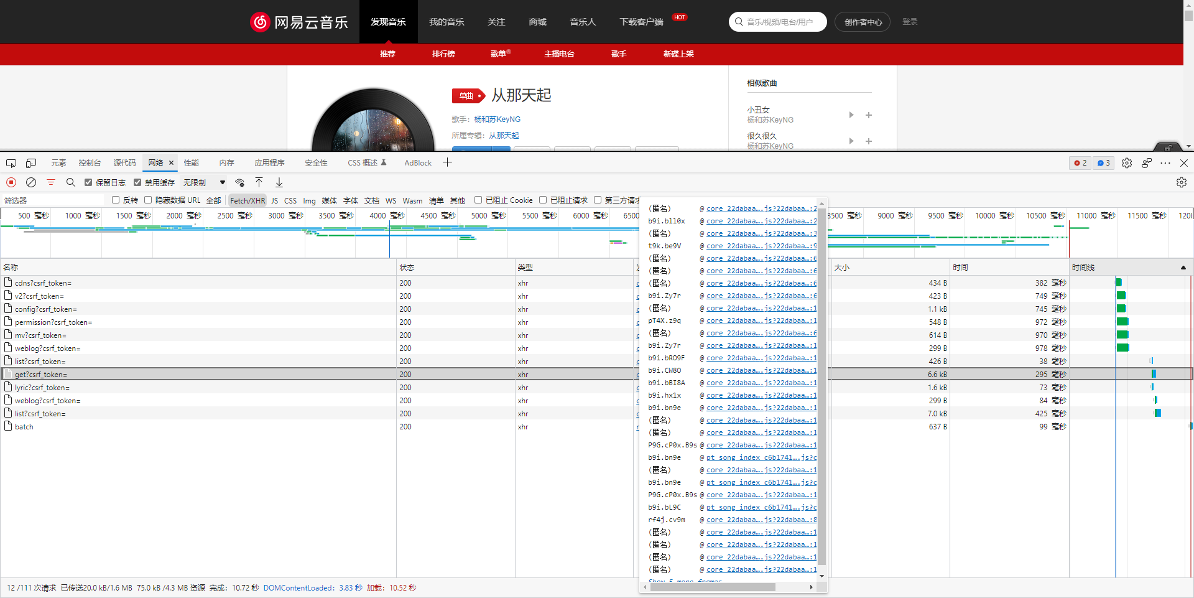Close the 网络 tab with its X
Viewport: 1194px width, 598px height.
(x=171, y=163)
